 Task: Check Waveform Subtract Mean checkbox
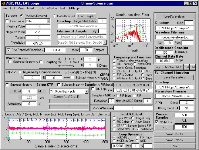pyautogui.click(x=10, y=62)
